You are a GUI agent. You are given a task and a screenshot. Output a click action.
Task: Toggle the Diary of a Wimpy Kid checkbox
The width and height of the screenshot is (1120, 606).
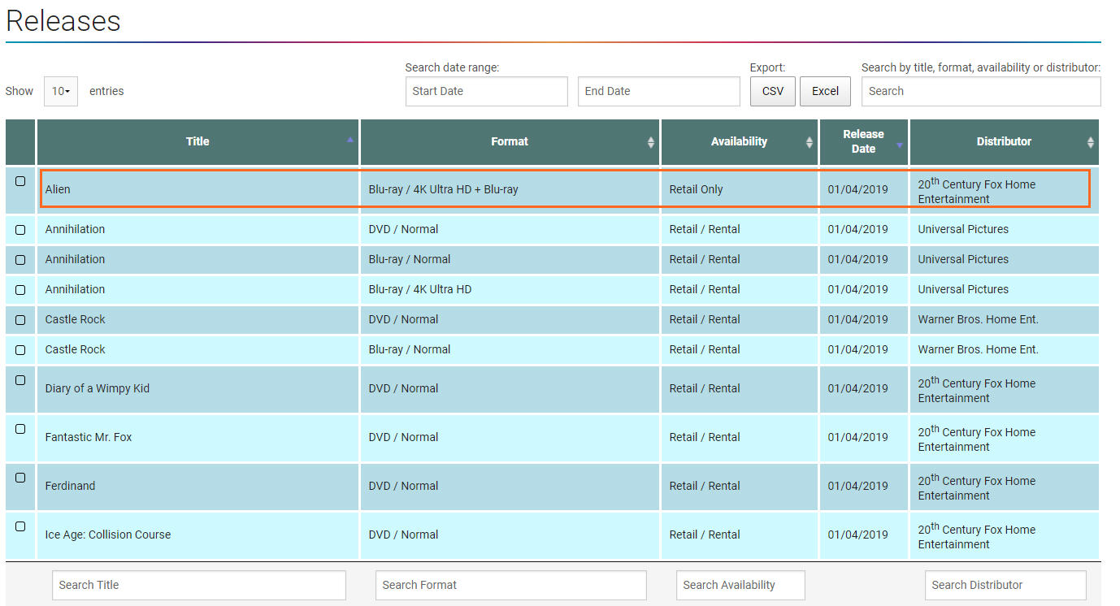[x=20, y=380]
